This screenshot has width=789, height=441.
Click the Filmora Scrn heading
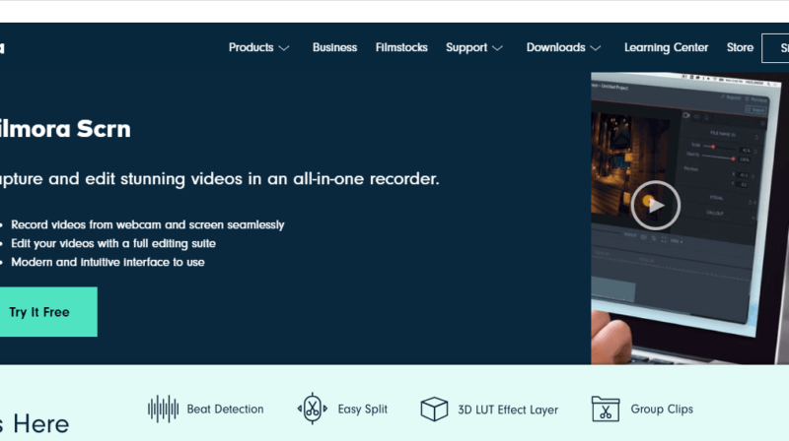[x=64, y=129]
